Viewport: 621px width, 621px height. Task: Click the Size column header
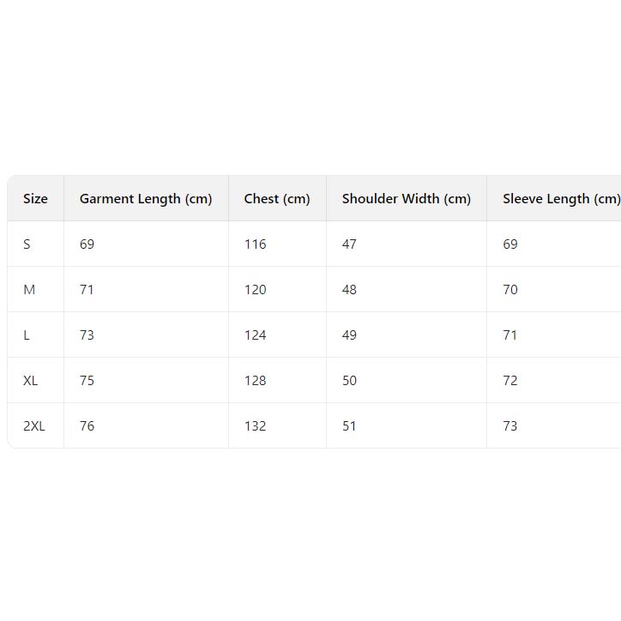pos(35,199)
